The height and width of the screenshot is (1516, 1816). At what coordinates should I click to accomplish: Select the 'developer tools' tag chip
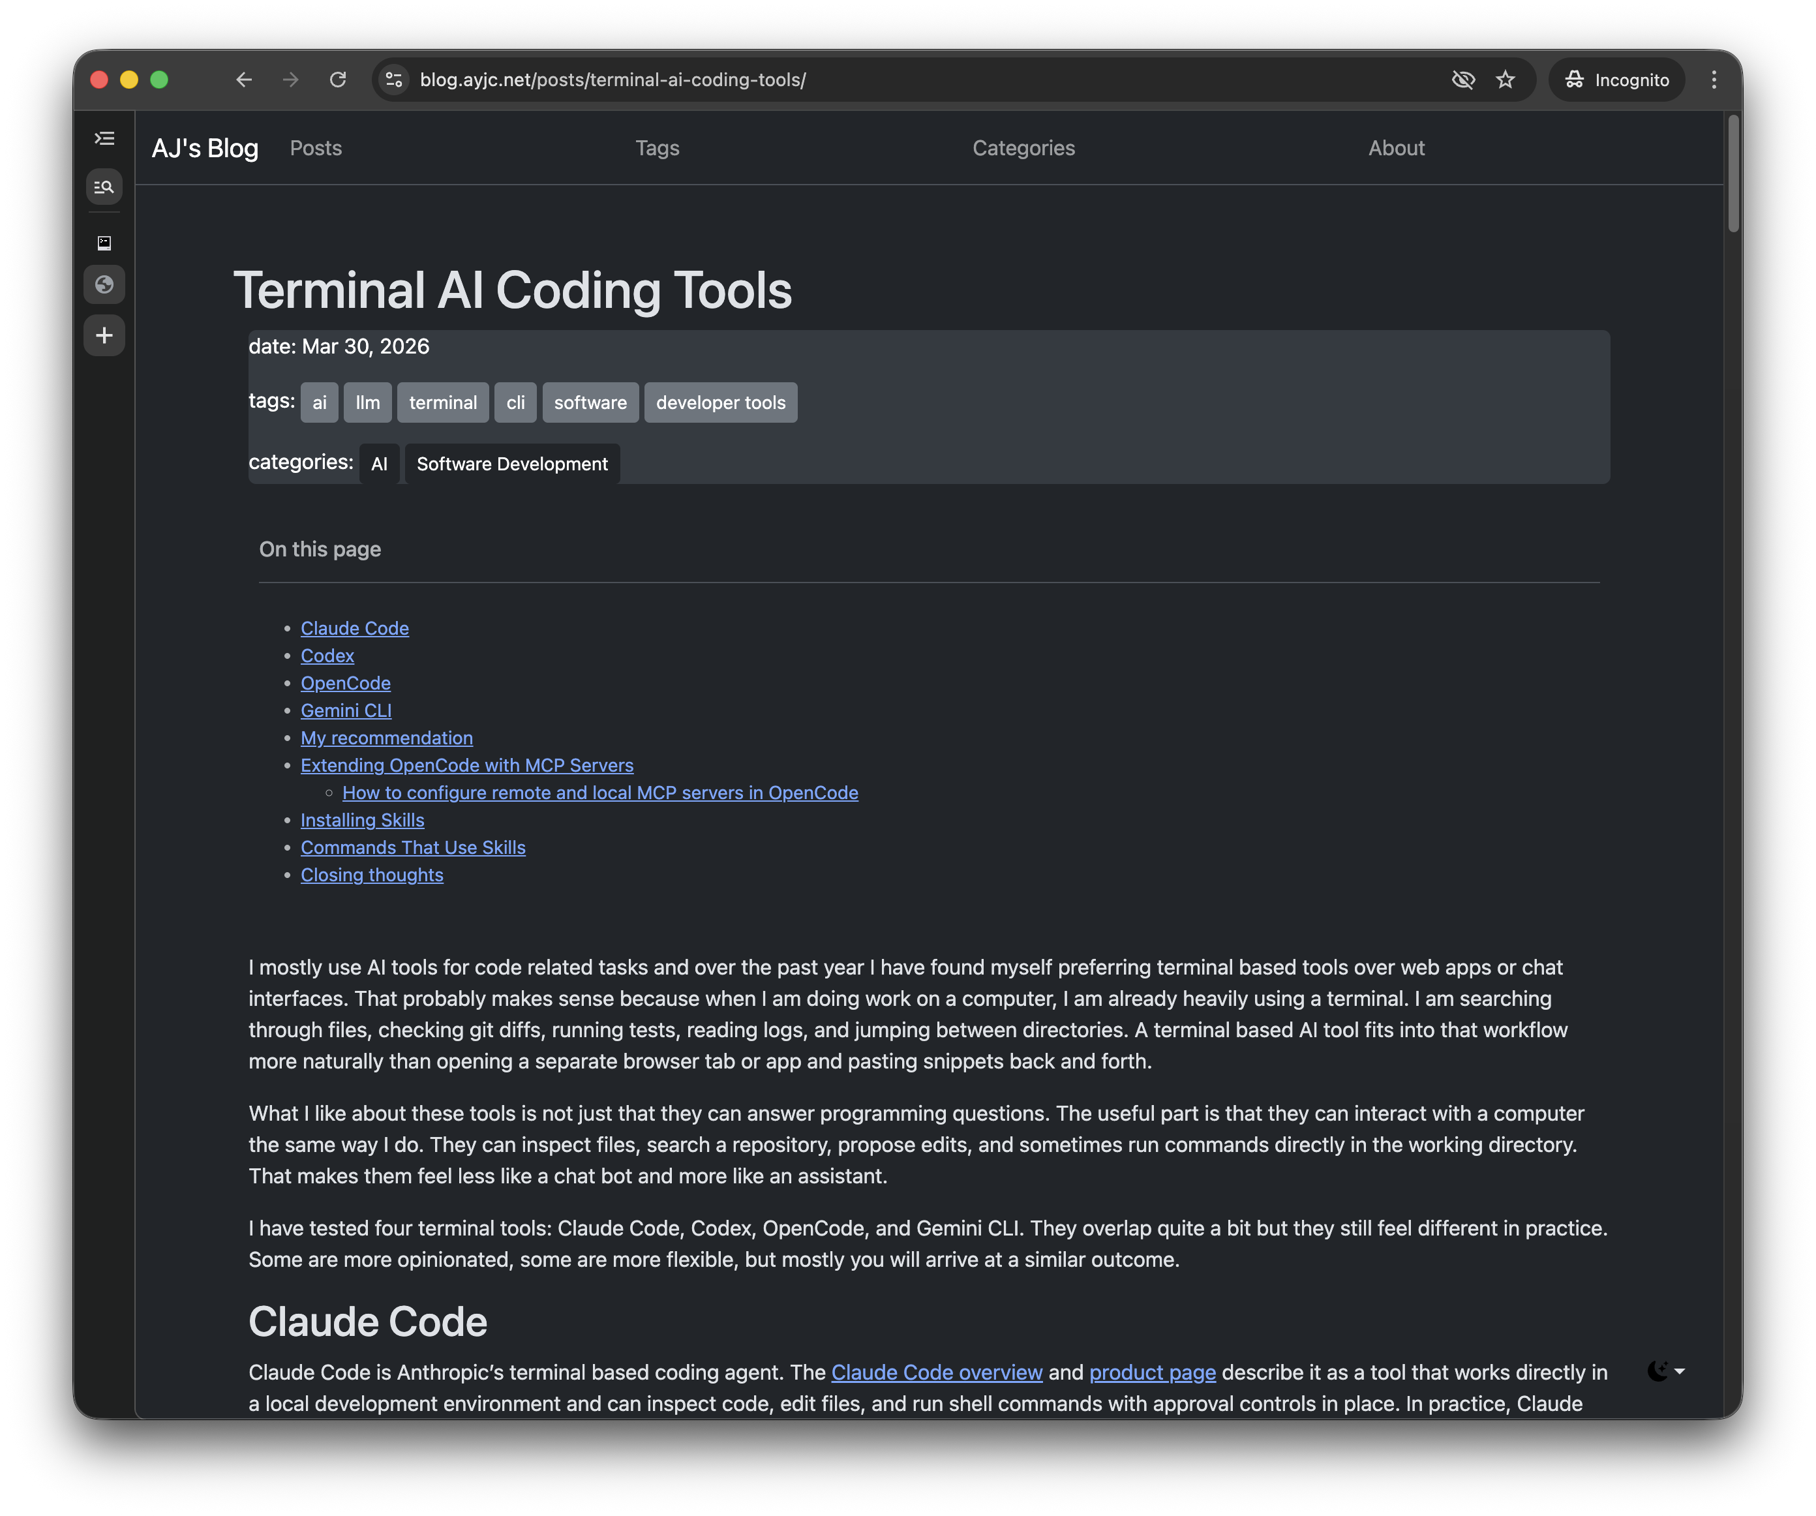pos(720,402)
